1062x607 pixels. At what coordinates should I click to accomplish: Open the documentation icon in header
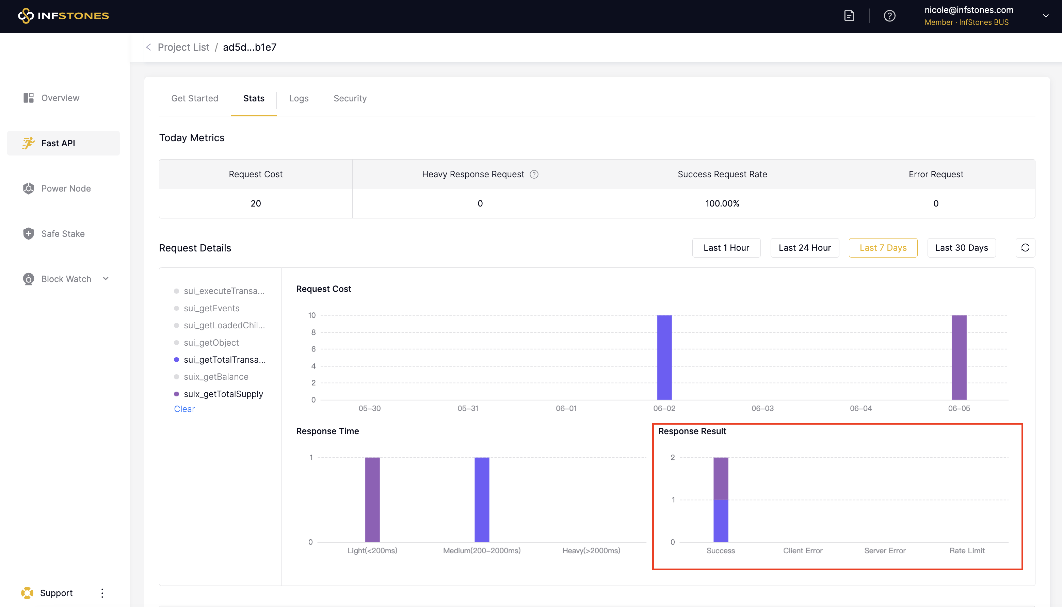point(849,16)
